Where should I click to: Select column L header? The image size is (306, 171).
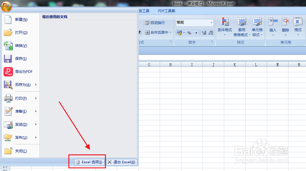[256, 65]
